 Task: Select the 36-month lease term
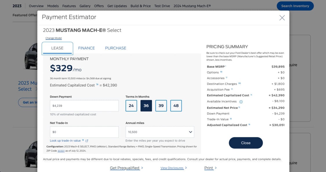coord(146,106)
